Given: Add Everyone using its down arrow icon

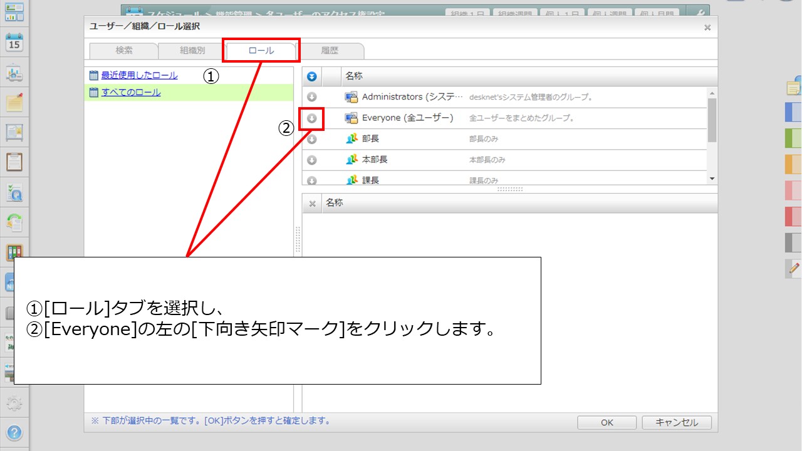Looking at the screenshot, I should 311,118.
